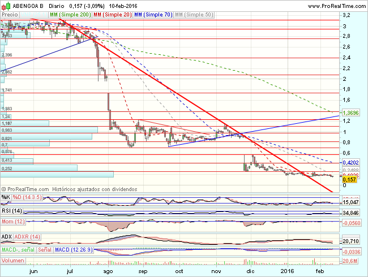Click the Históricos ajustados con dividendos note
368x277 pixels.
pyautogui.click(x=95, y=189)
